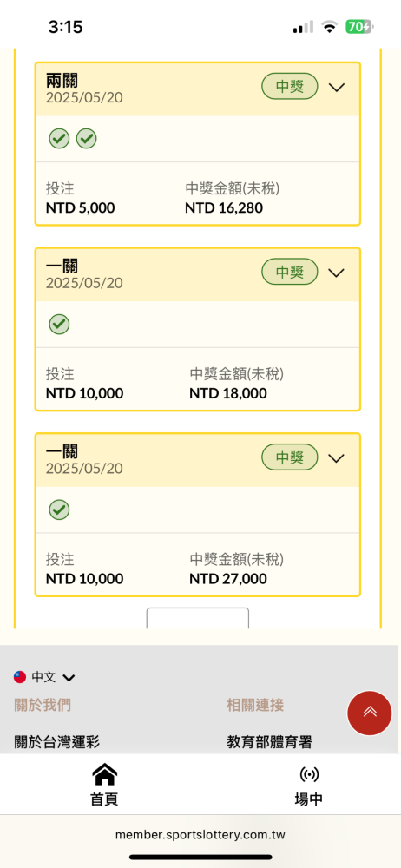The image size is (401, 868).
Task: Expand the 兩關 bet card chevron
Action: 337,87
